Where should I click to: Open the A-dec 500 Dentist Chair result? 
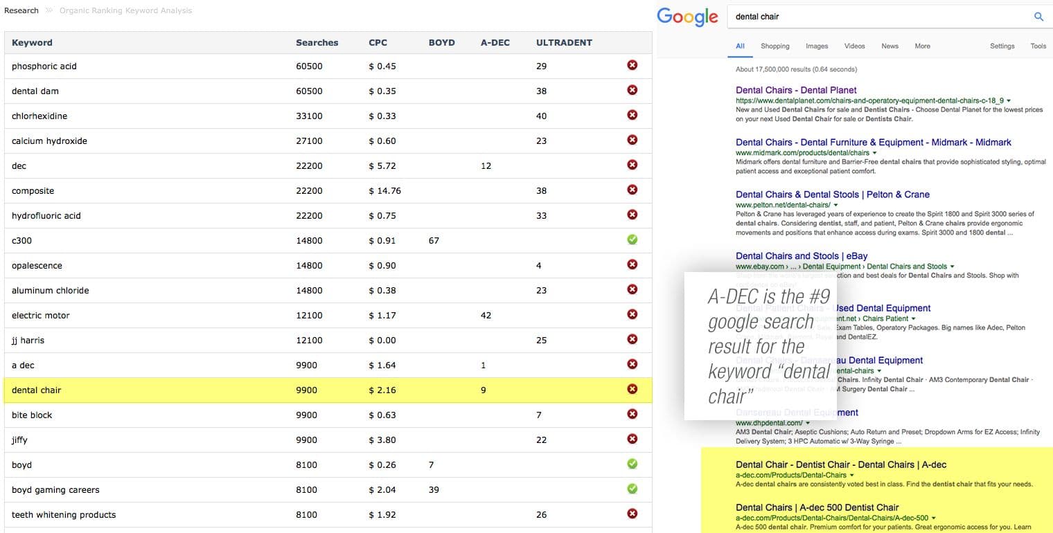click(817, 507)
